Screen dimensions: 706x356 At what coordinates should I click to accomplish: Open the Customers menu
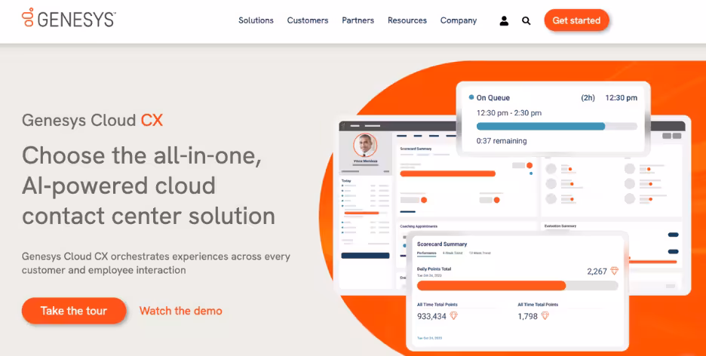point(308,20)
